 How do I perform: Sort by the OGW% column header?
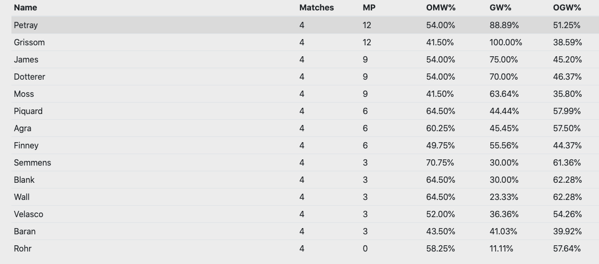[x=567, y=8]
